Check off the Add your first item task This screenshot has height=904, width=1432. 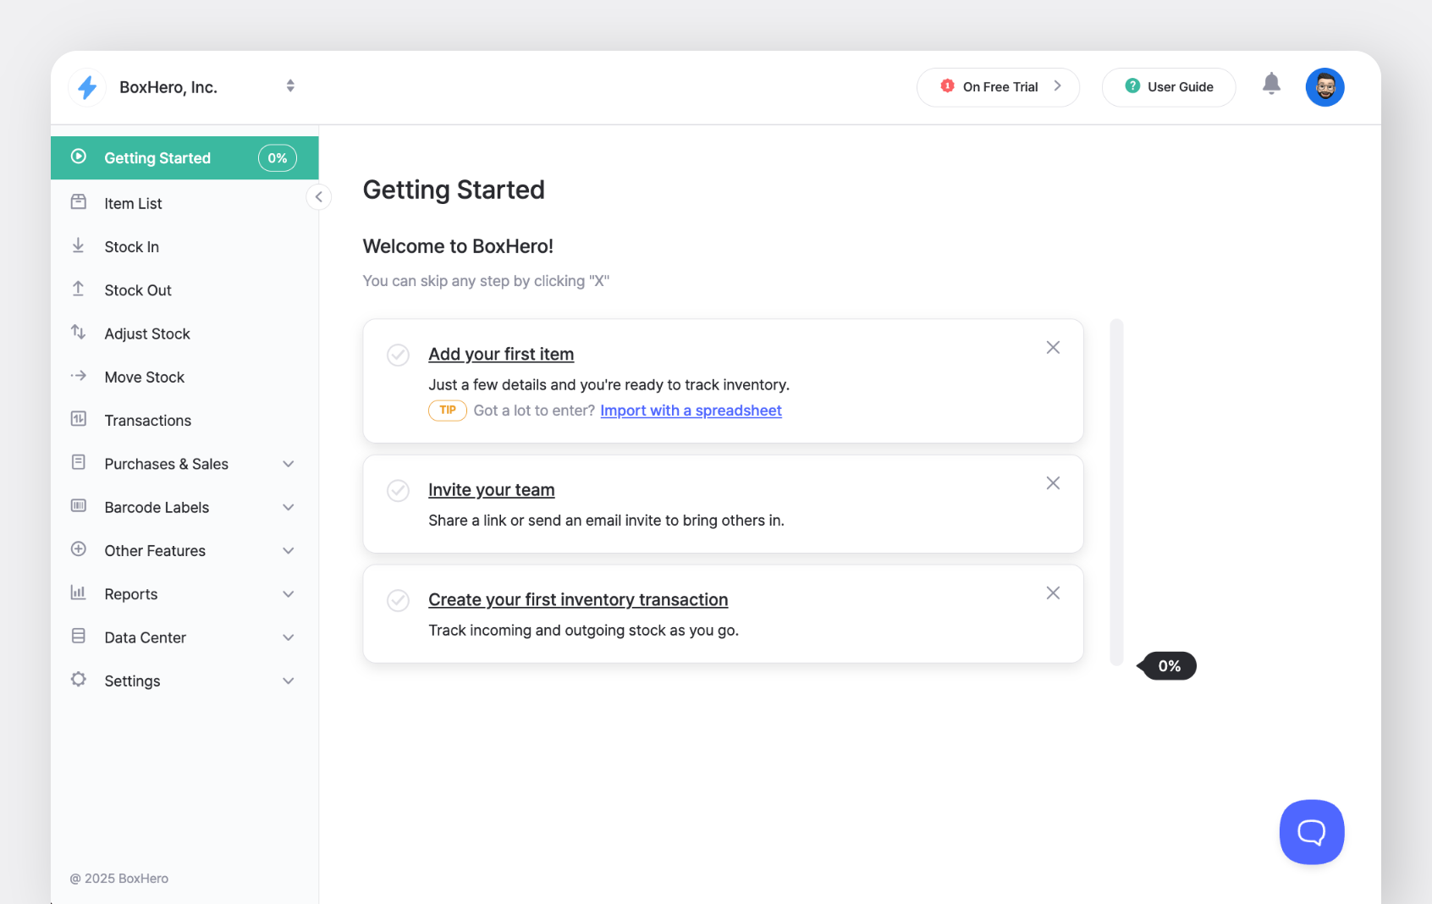(x=398, y=355)
